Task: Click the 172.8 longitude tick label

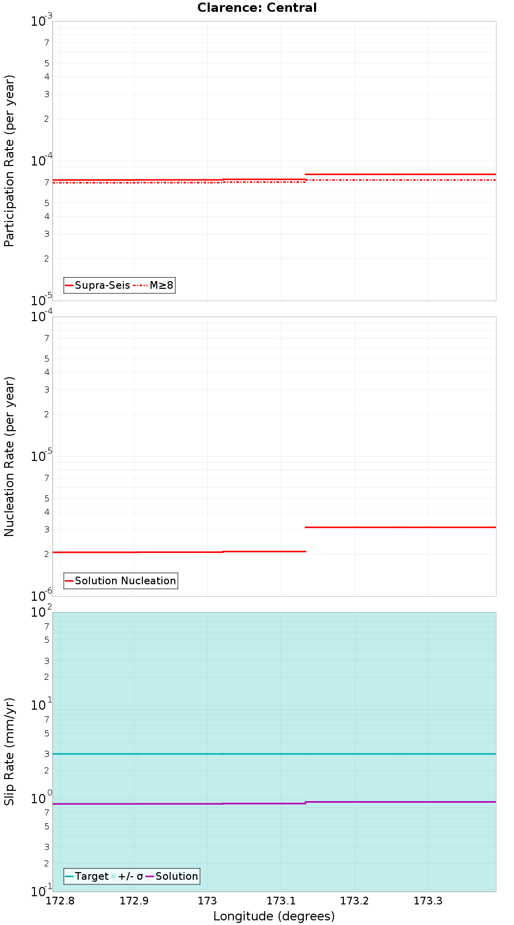Action: tap(61, 901)
